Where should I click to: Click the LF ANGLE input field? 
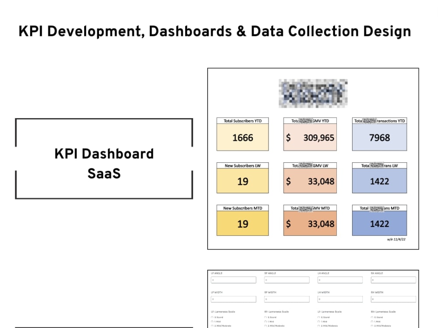tap(233, 280)
